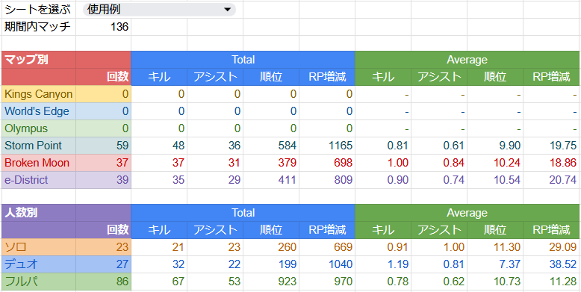The width and height of the screenshot is (581, 292).
Task: Select フルパ average RP 11.28
Action: coord(551,282)
